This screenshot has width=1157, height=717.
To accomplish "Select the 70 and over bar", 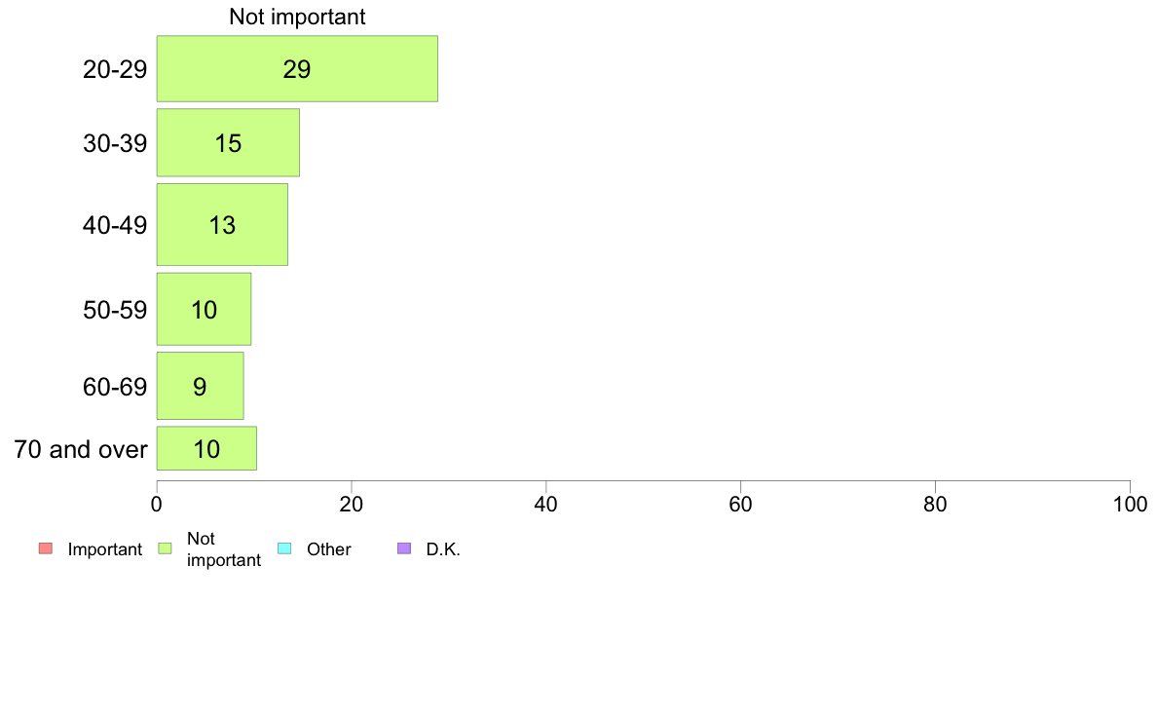I will pos(206,449).
